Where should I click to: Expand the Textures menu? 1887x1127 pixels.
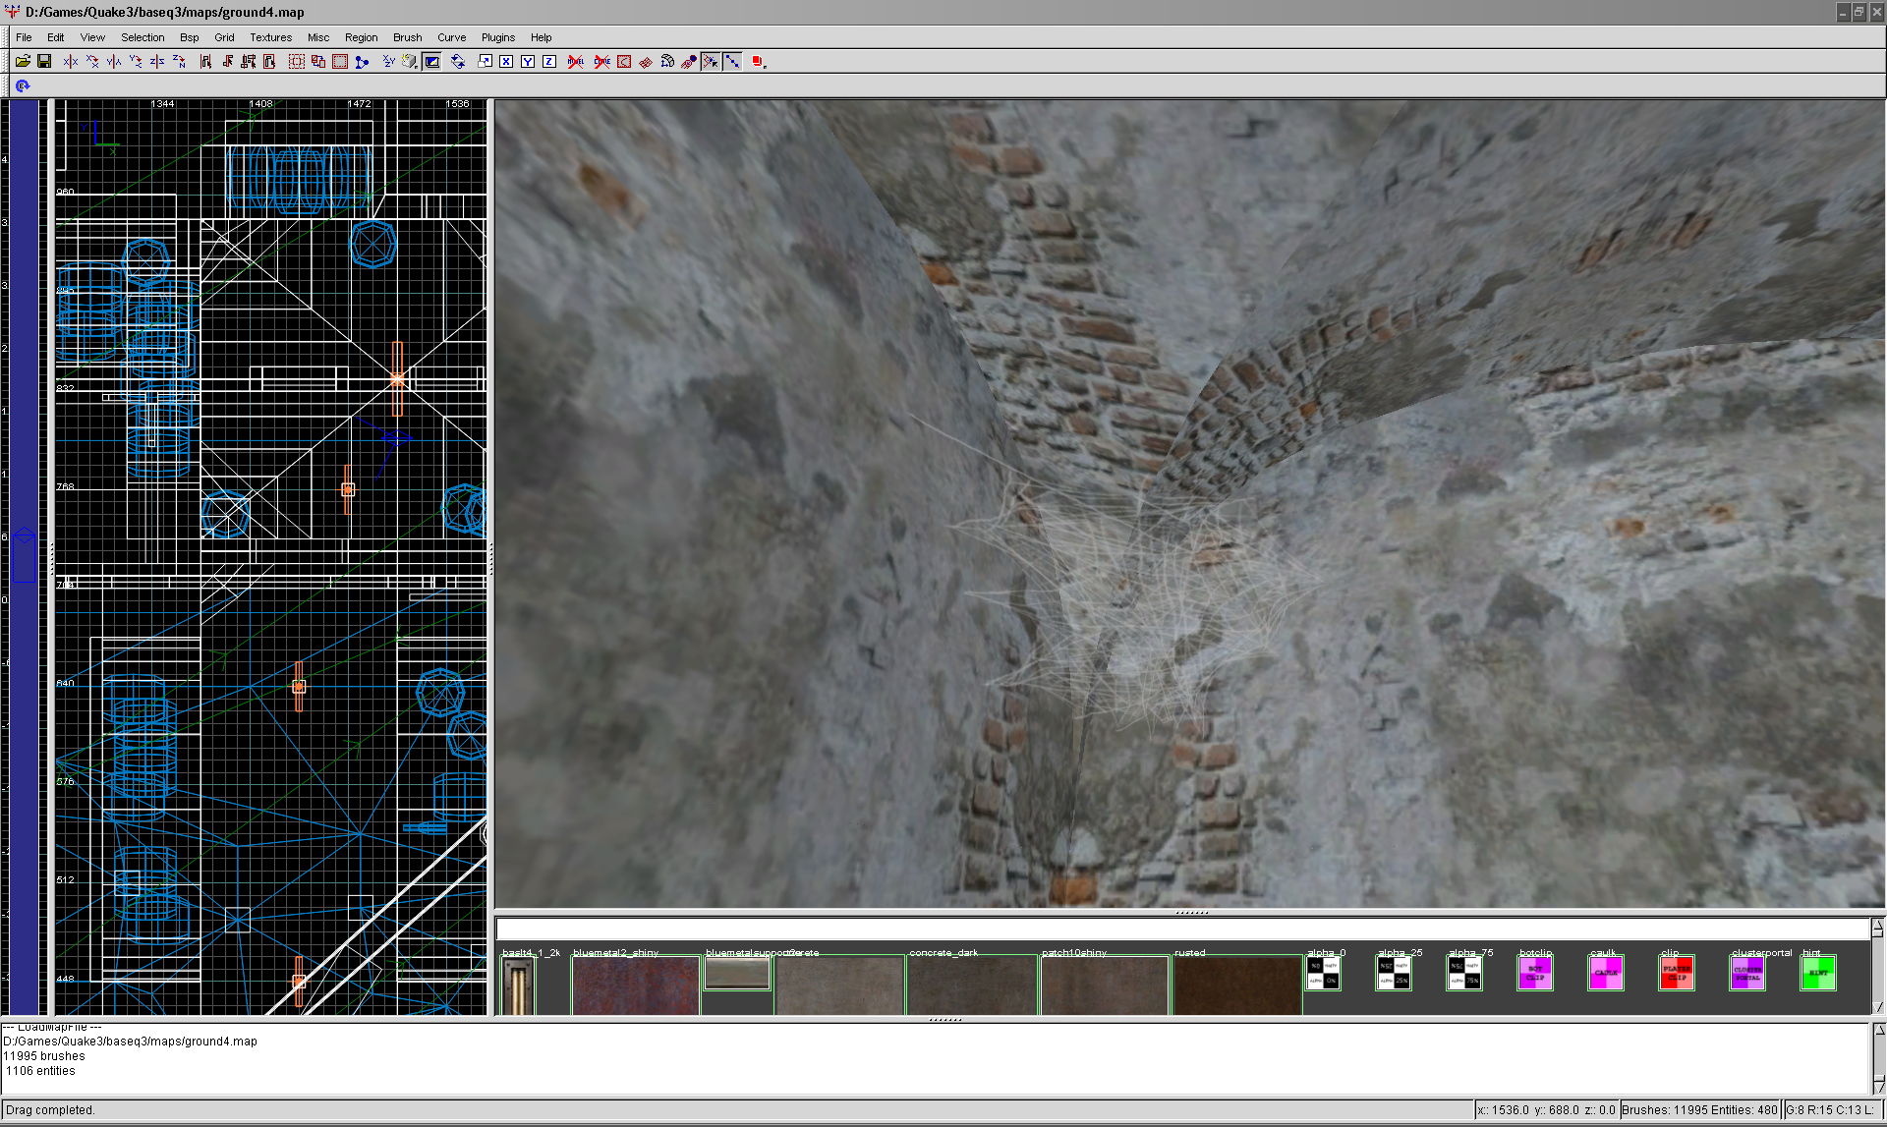click(x=270, y=37)
